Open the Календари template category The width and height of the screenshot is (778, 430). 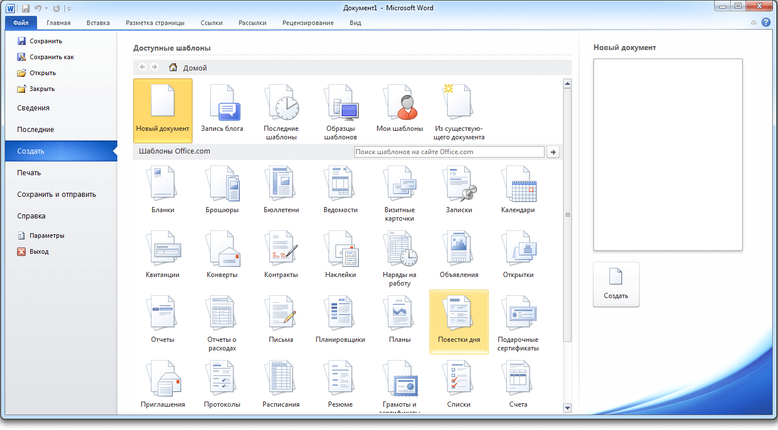518,191
